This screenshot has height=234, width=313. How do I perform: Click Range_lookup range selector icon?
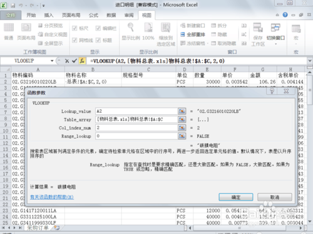click(x=182, y=136)
